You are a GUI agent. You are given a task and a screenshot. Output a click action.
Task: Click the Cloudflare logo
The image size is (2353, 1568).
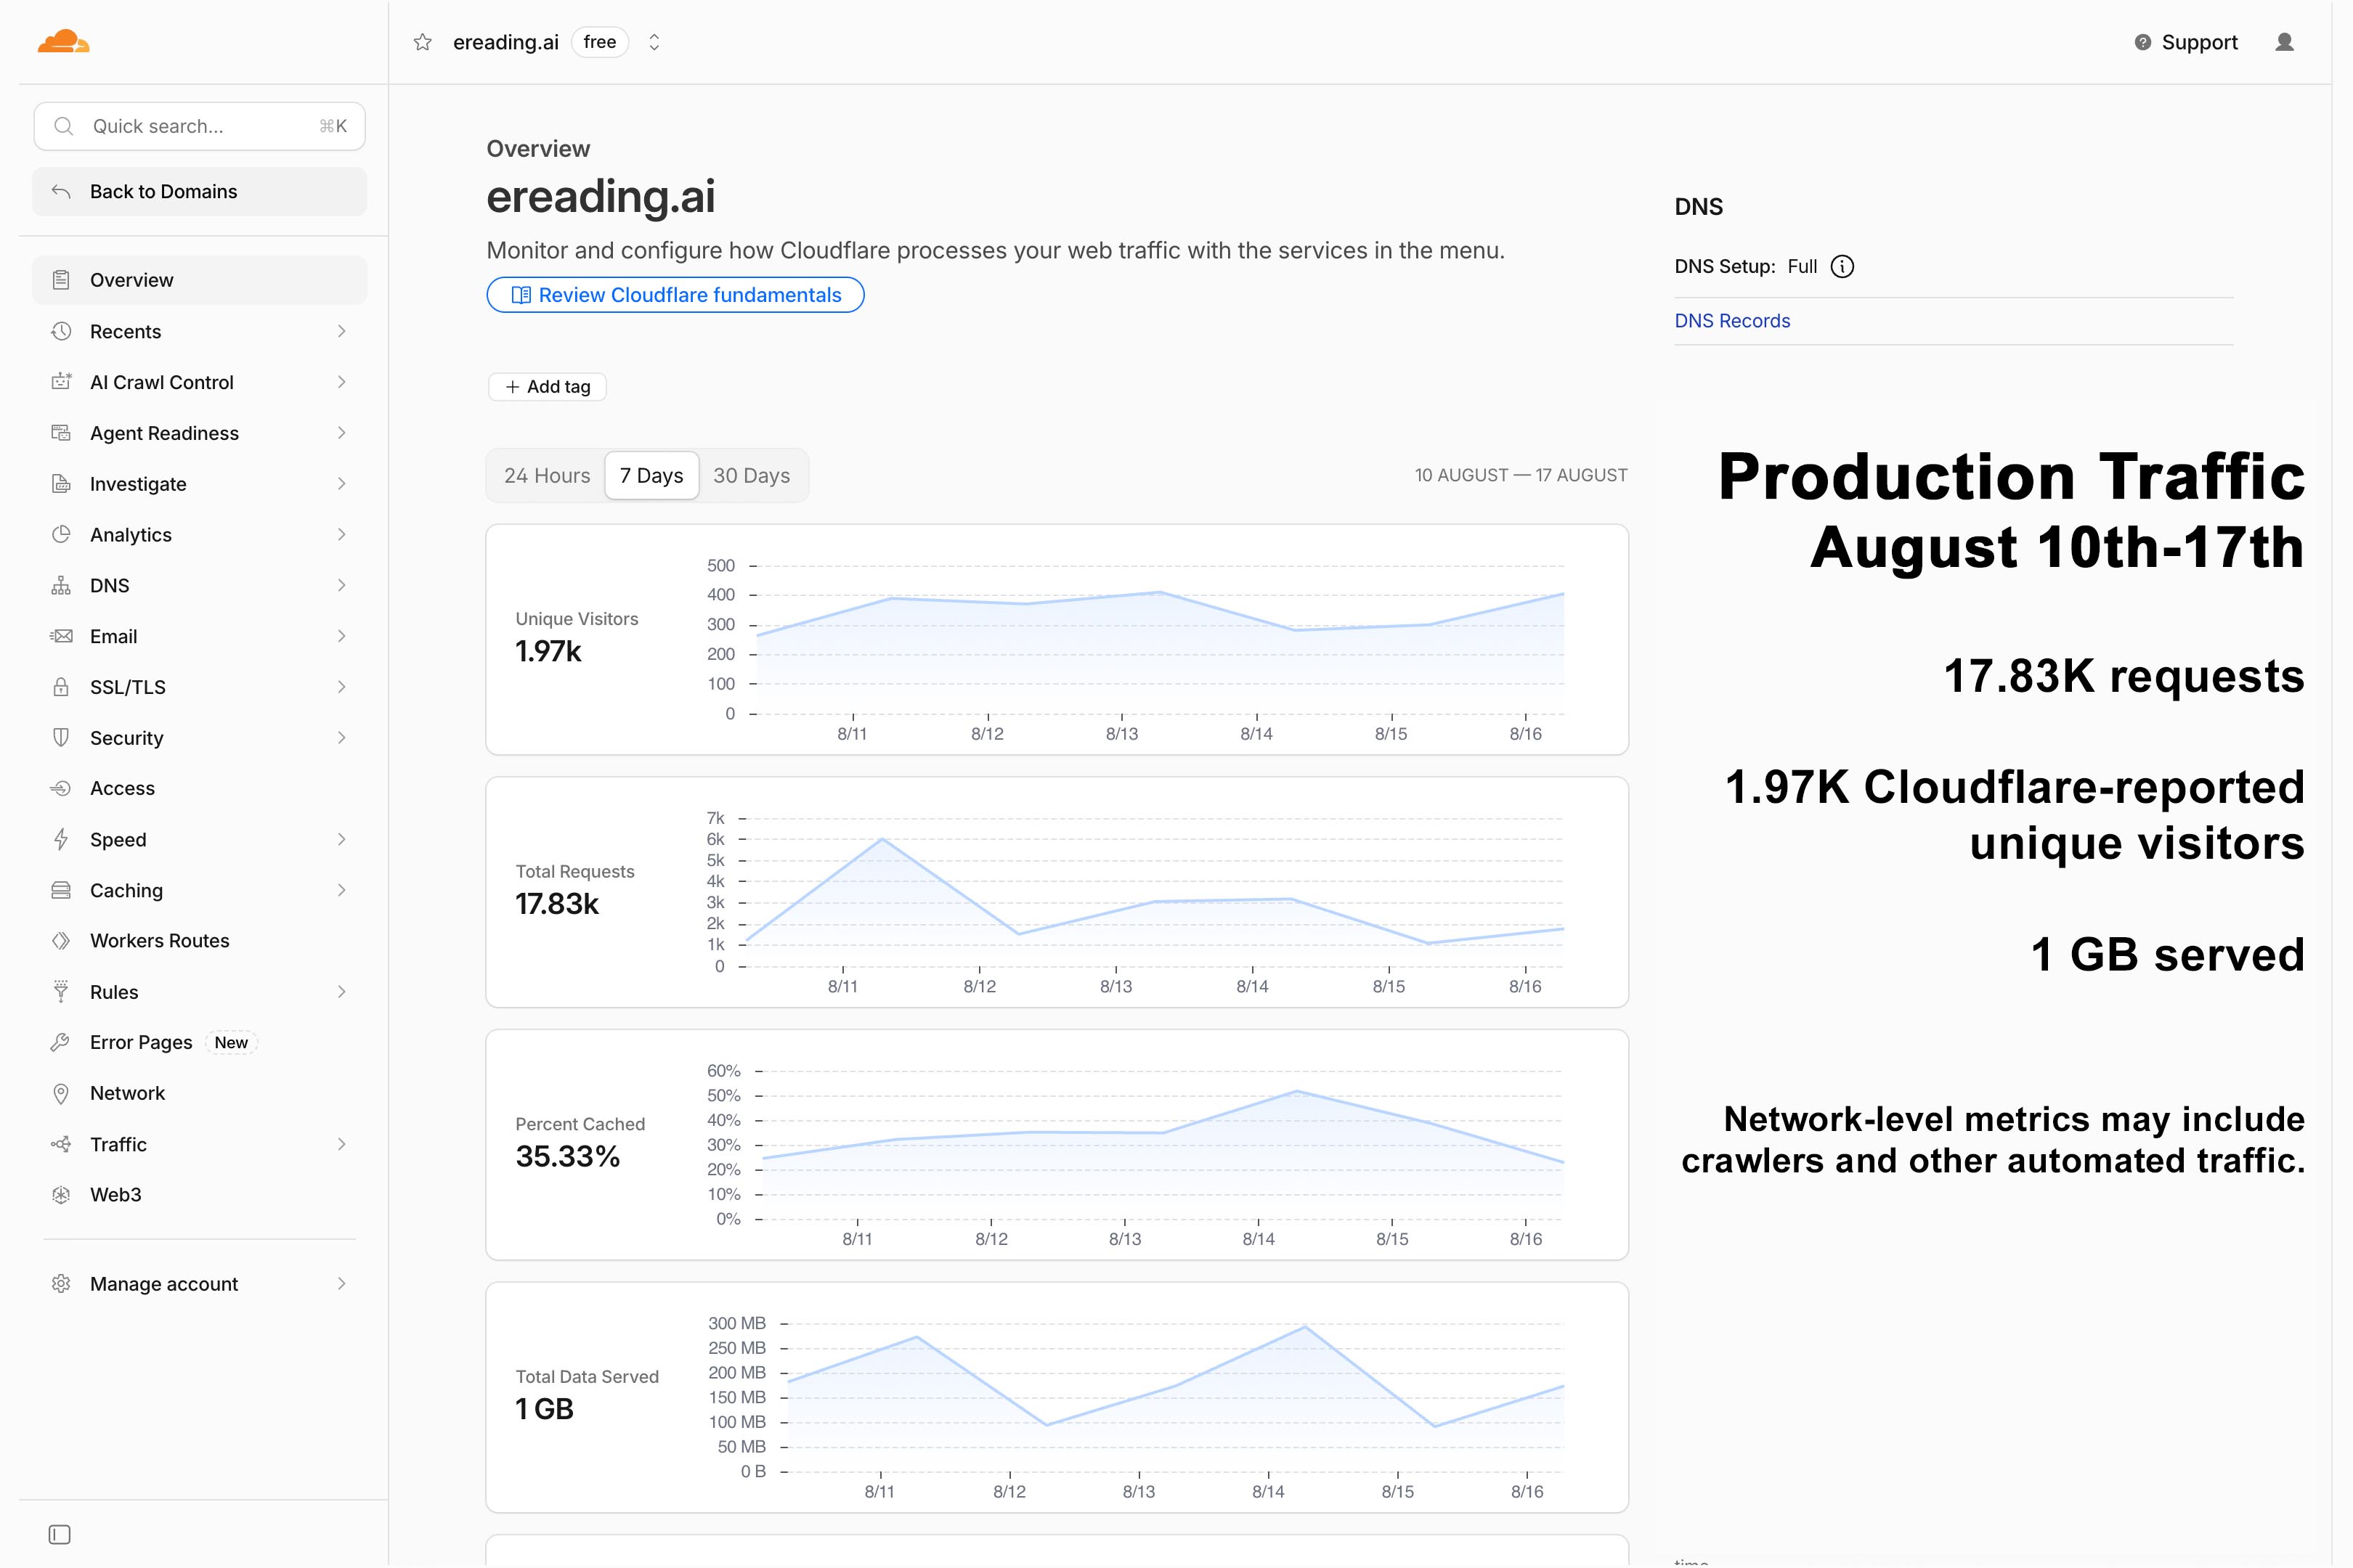pos(63,41)
